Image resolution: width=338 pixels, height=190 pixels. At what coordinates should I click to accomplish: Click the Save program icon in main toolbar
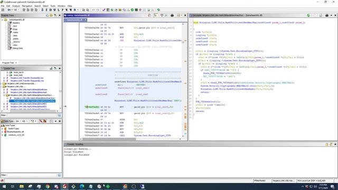coord(3,10)
